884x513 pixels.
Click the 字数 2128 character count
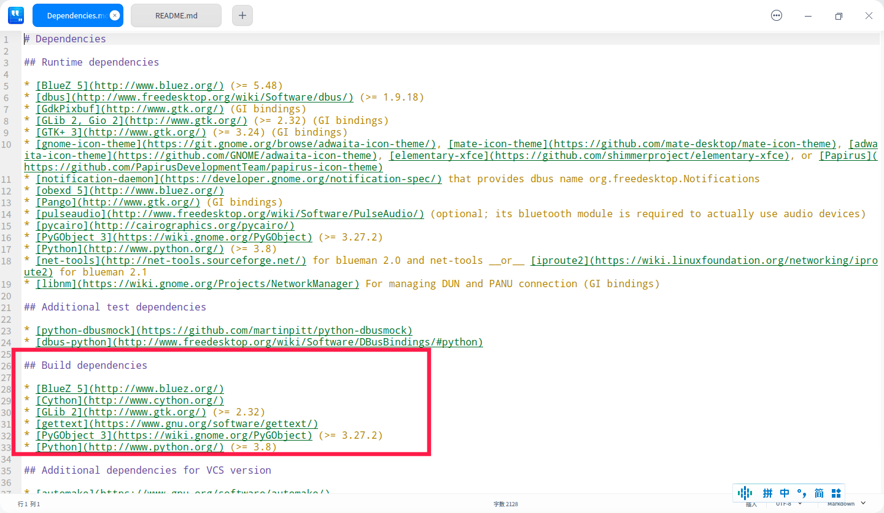506,504
